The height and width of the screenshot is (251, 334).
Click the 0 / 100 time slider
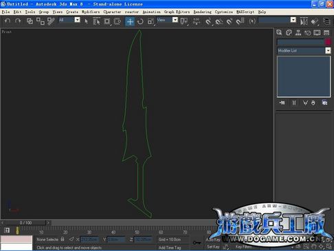[25, 223]
